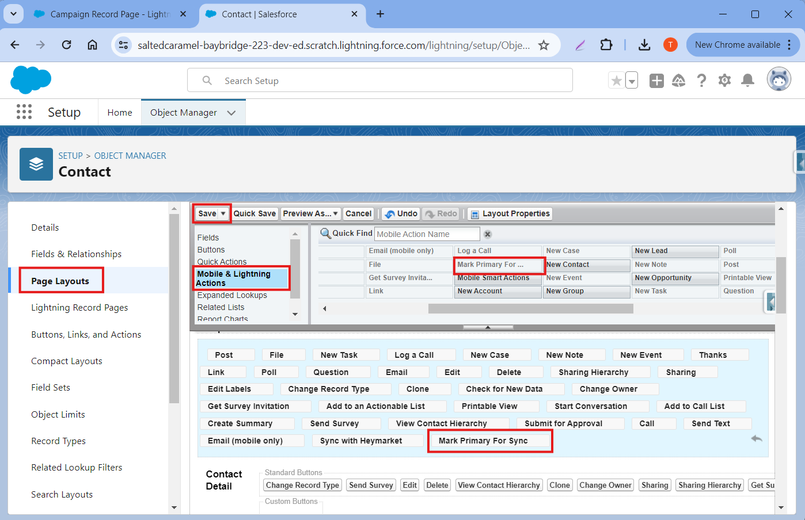The image size is (805, 520).
Task: Open the Chrome tab search dropdown
Action: pyautogui.click(x=13, y=14)
